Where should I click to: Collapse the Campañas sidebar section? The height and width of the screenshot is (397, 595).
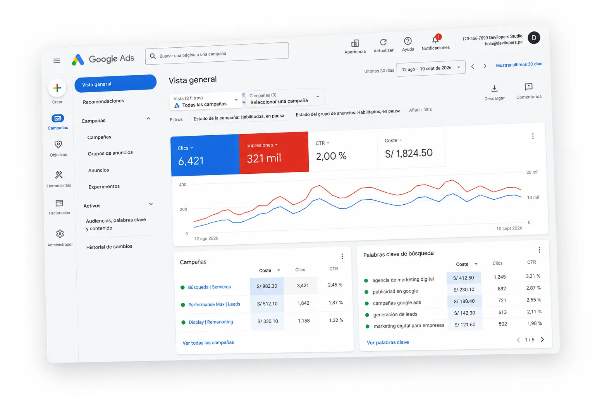tap(148, 119)
